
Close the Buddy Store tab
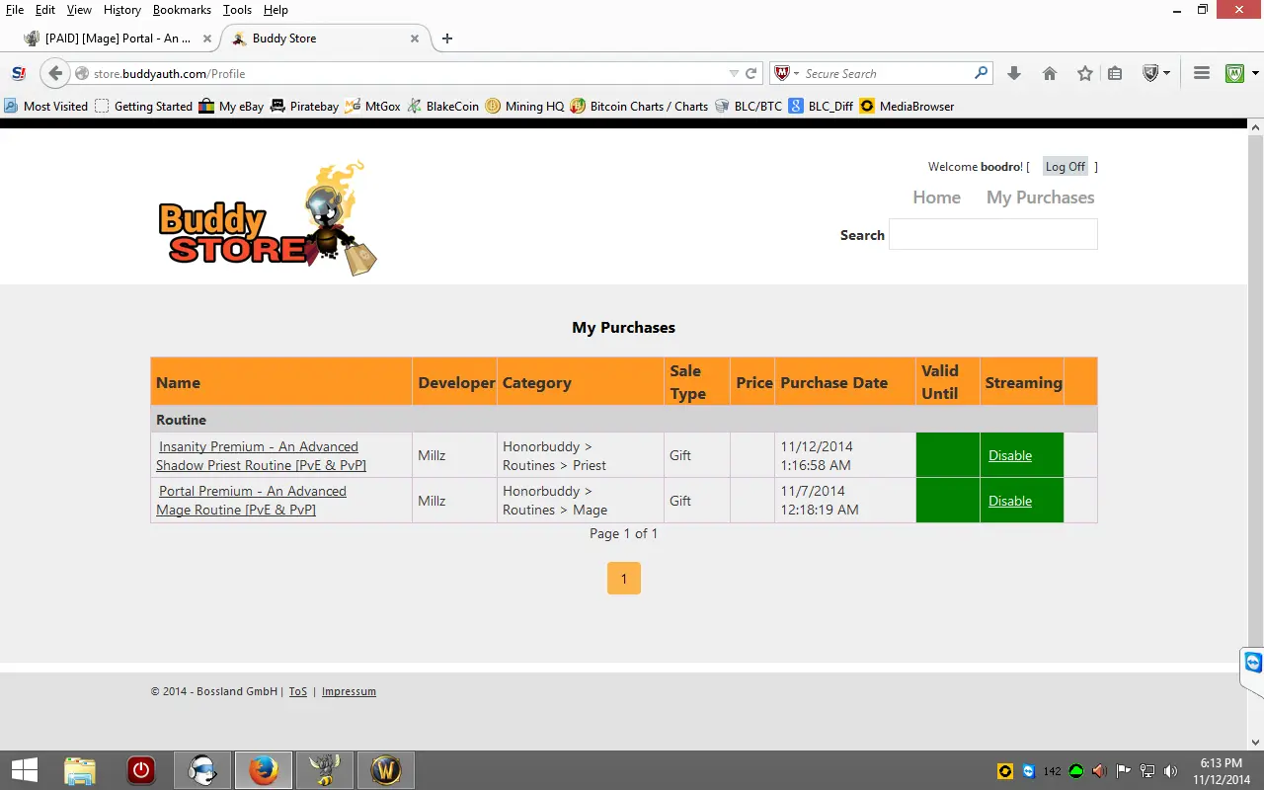click(x=415, y=39)
